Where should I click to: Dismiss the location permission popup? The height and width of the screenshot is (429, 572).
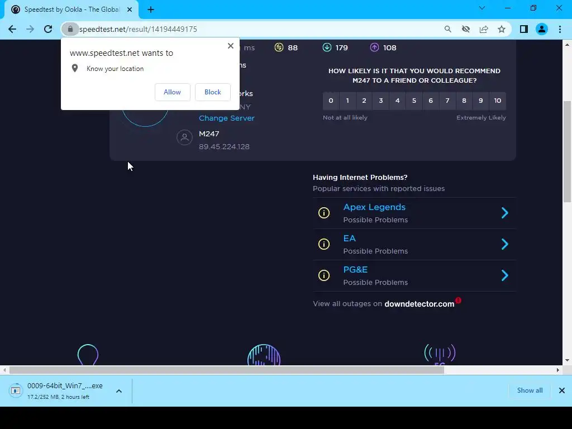(x=231, y=46)
